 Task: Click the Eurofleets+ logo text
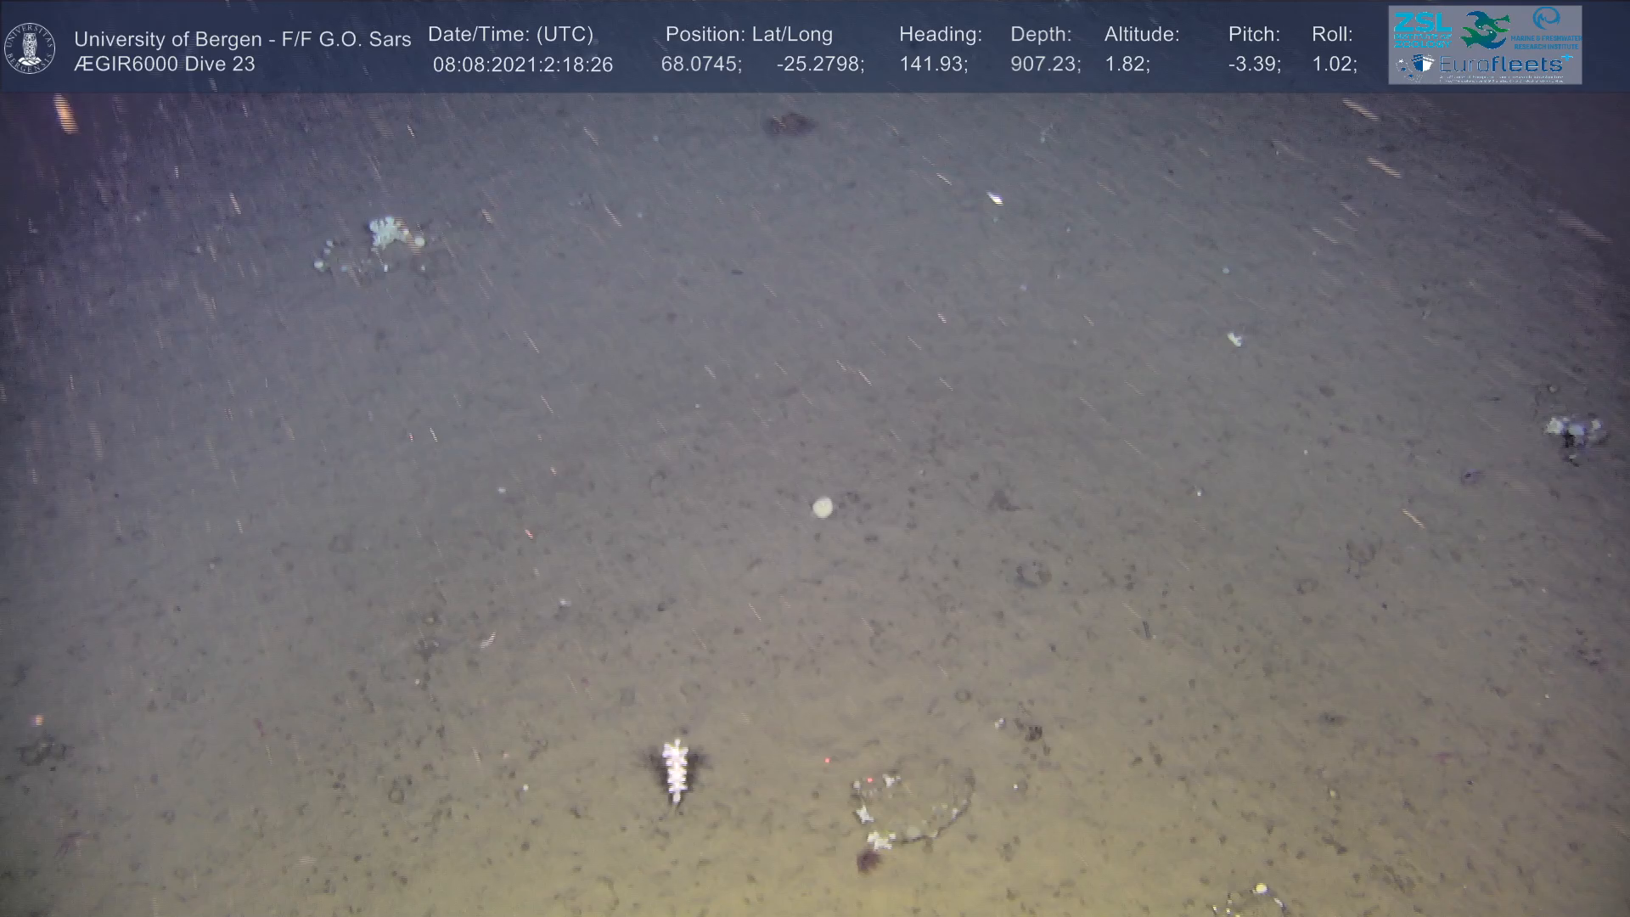click(x=1500, y=64)
